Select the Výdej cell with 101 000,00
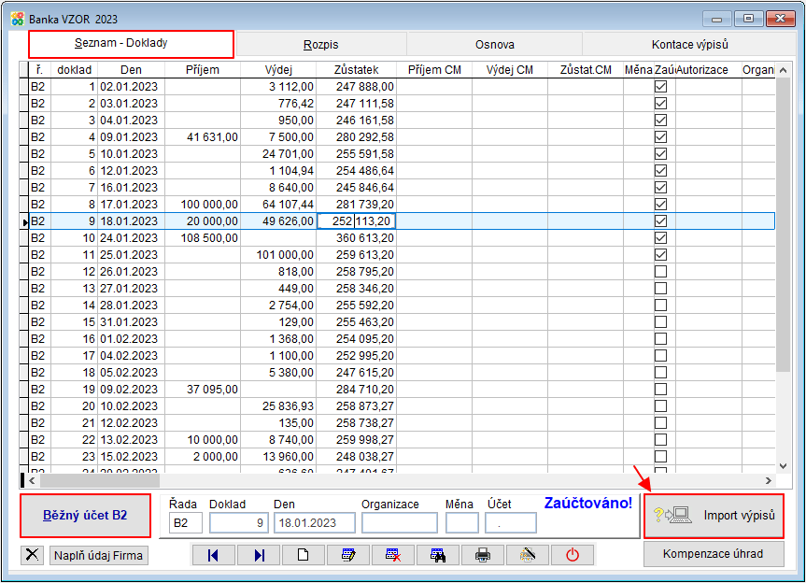 point(278,255)
